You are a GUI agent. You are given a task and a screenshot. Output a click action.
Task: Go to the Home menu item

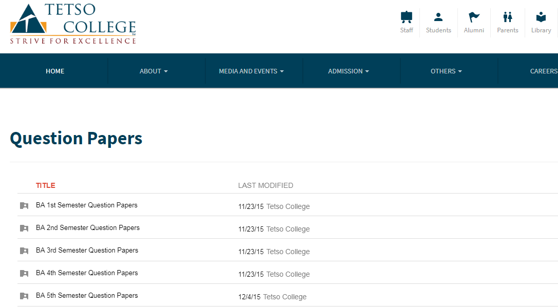point(55,71)
